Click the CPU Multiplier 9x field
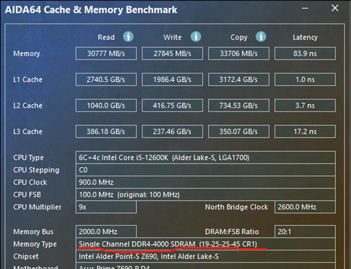Image resolution: width=351 pixels, height=269 pixels. 106,207
